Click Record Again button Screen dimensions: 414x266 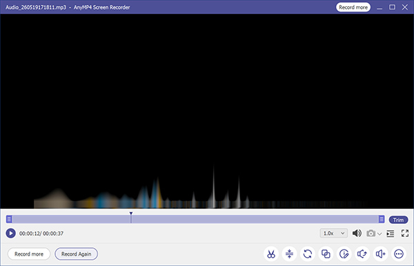pyautogui.click(x=77, y=254)
